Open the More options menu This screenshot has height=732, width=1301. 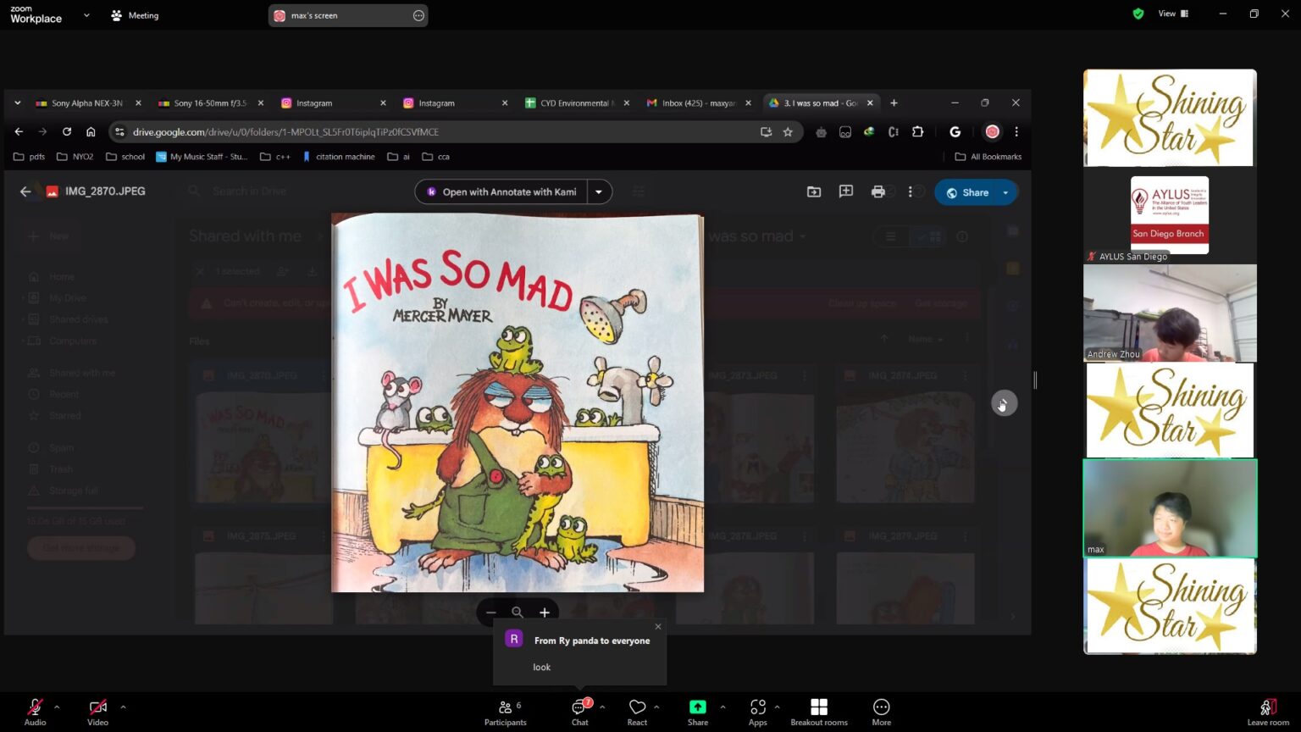882,712
